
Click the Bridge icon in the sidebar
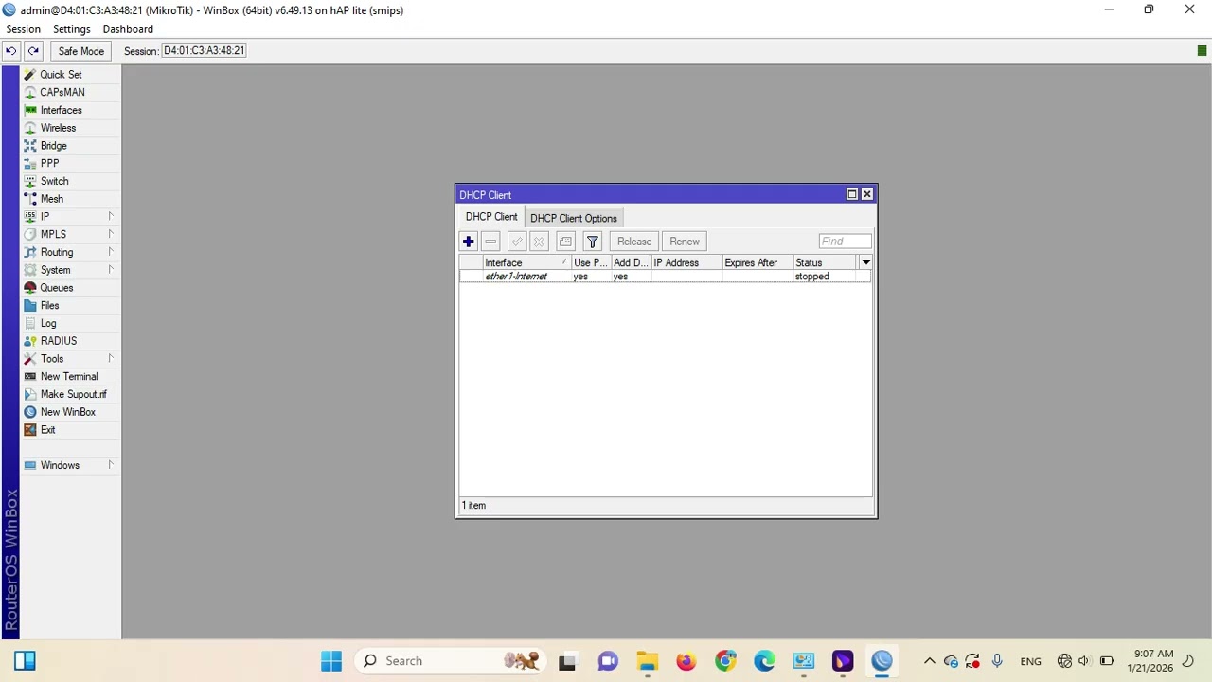tap(30, 146)
